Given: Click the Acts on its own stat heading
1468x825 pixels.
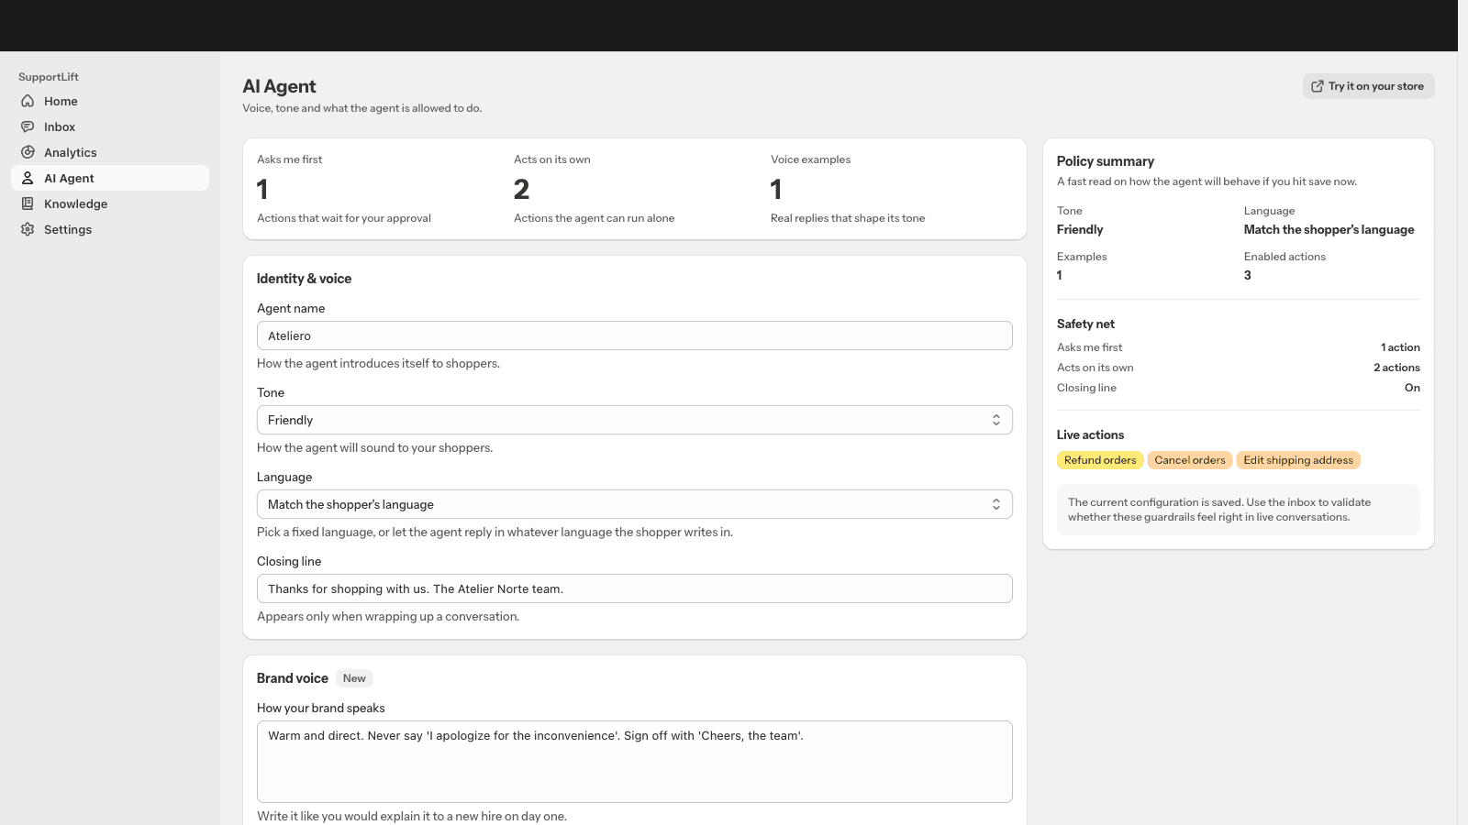Looking at the screenshot, I should pos(552,159).
